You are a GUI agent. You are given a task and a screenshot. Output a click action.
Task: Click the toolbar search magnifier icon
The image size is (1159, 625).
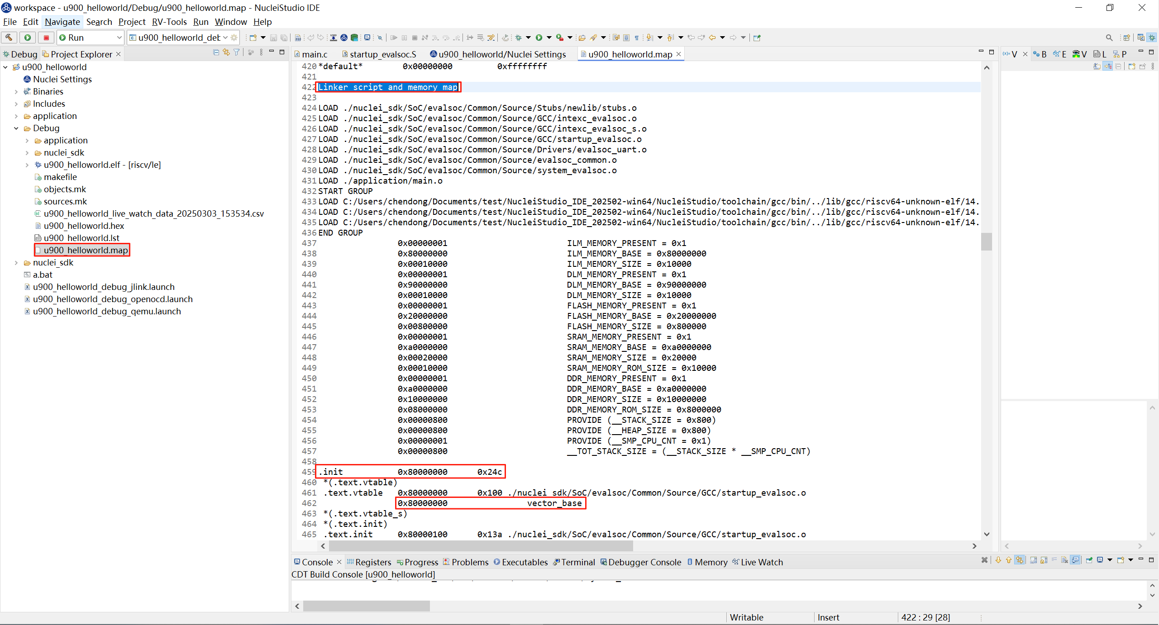[1109, 38]
